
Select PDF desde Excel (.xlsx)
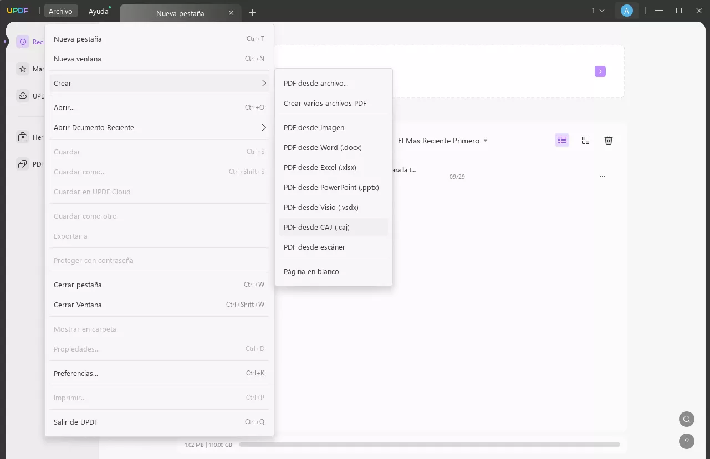334,167
